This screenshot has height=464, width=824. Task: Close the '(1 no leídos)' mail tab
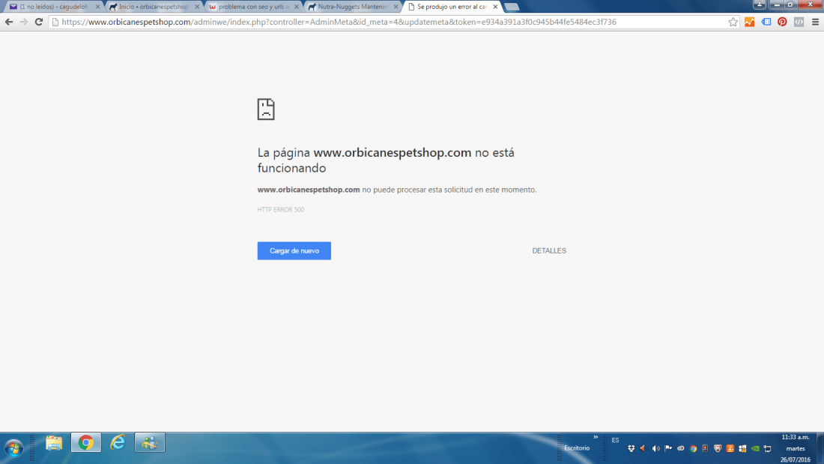[97, 7]
